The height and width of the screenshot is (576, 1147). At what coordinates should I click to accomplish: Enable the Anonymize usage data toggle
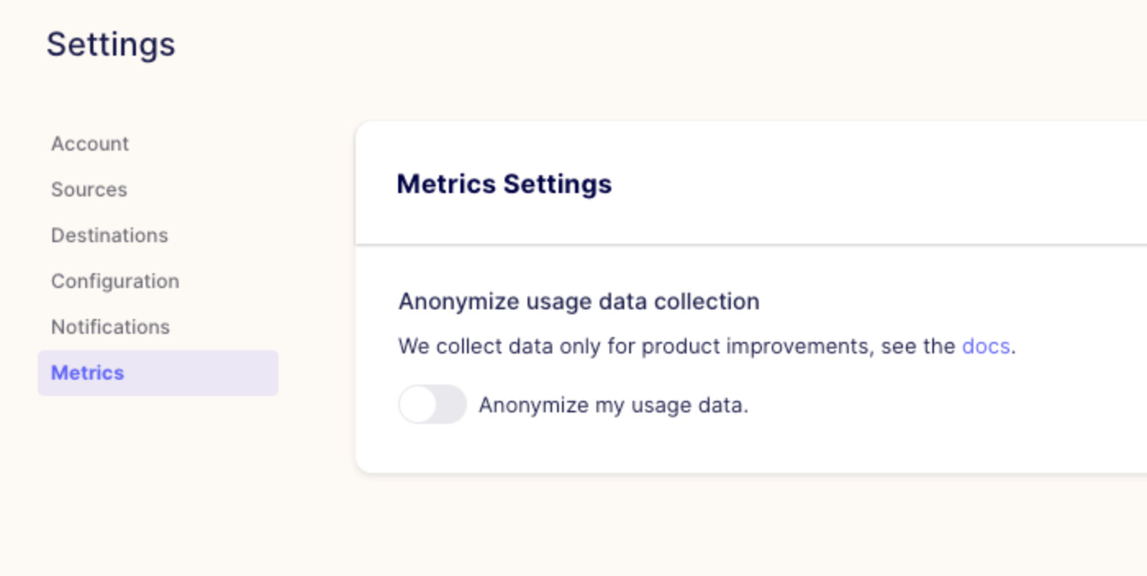(433, 404)
